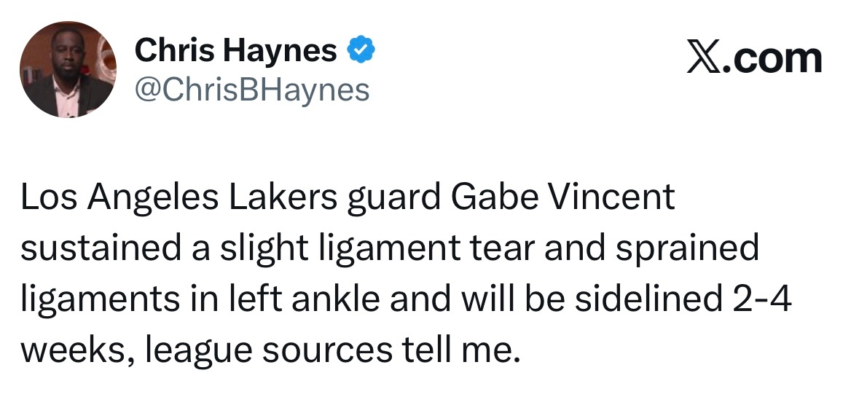Open the Chris Haynes display name
This screenshot has height=413, width=859.
pyautogui.click(x=236, y=51)
